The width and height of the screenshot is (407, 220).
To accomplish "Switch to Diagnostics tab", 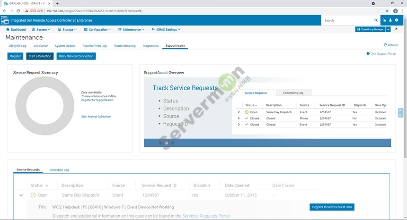I will tap(150, 46).
